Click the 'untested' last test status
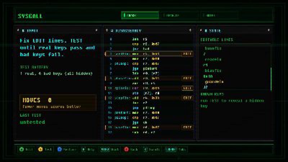 (x=32, y=122)
